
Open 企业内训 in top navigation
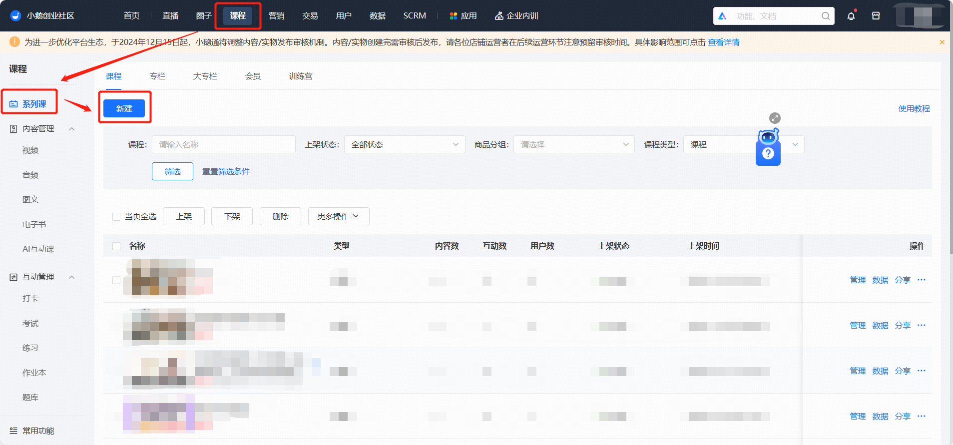(516, 16)
